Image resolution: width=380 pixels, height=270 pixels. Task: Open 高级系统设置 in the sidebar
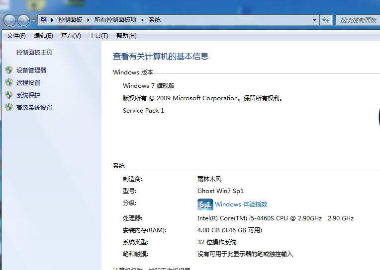click(34, 108)
